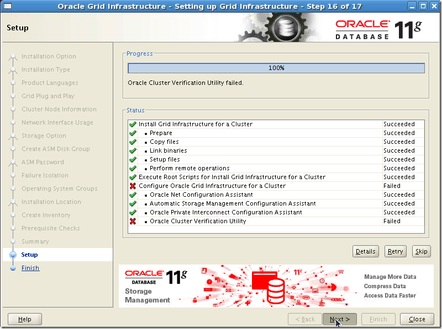The height and width of the screenshot is (329, 442).
Task: Maximize the installer window
Action: 423,6
